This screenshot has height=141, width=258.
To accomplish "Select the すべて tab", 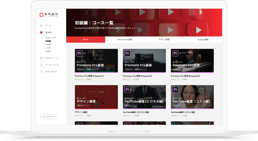I will [86, 39].
